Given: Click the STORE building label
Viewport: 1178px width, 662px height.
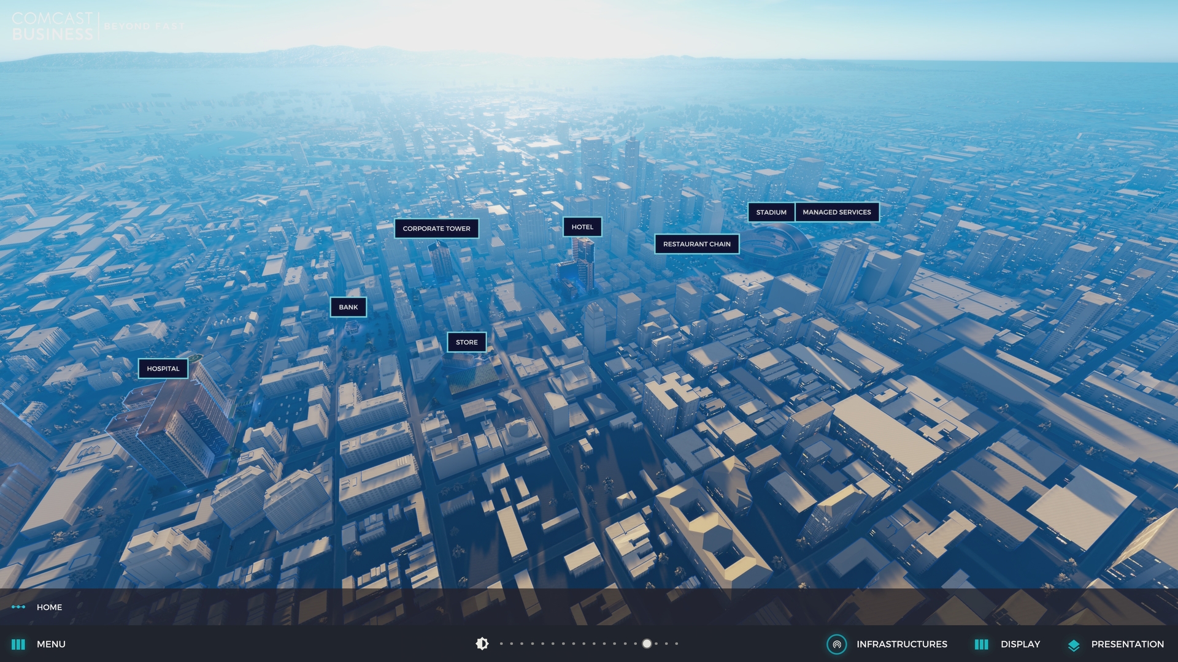Looking at the screenshot, I should 466,342.
